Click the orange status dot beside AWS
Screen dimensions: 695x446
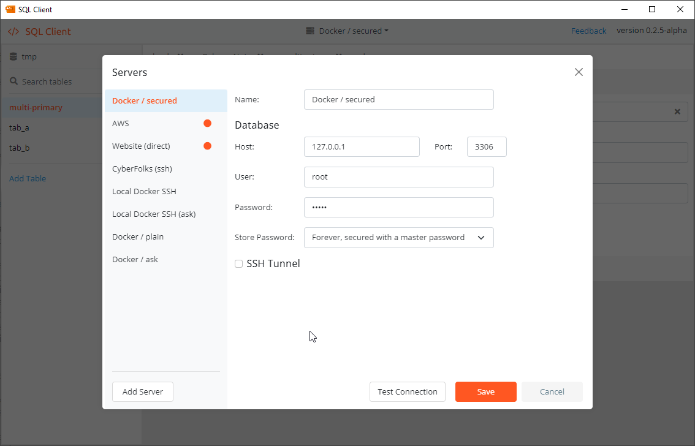207,123
